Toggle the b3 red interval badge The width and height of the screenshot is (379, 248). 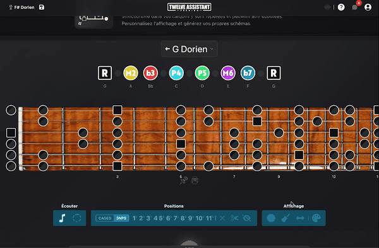(150, 73)
